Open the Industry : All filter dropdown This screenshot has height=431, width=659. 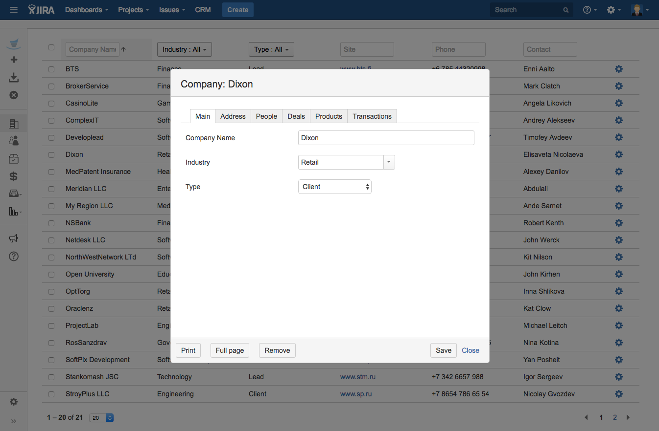184,49
